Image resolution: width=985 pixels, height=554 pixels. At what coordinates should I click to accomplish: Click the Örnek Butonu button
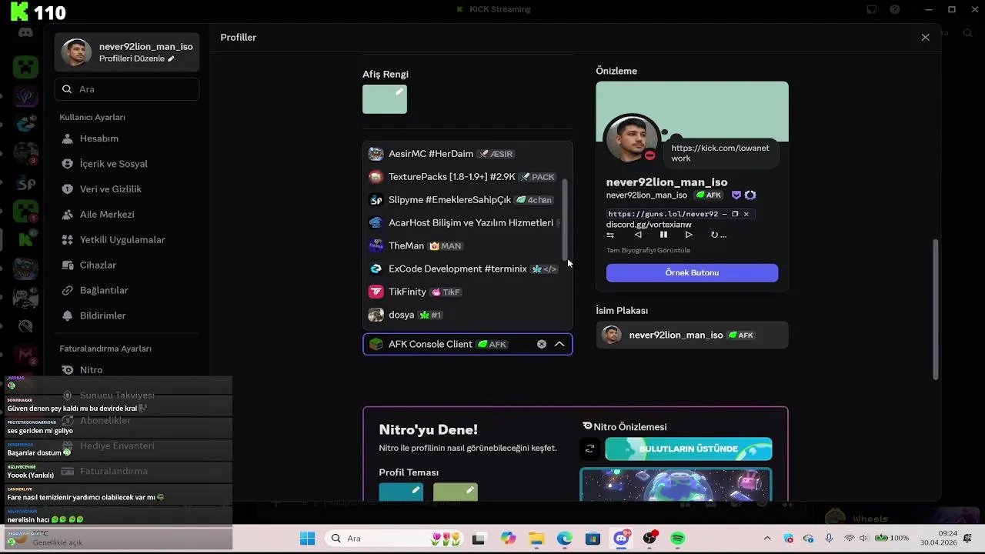(692, 273)
